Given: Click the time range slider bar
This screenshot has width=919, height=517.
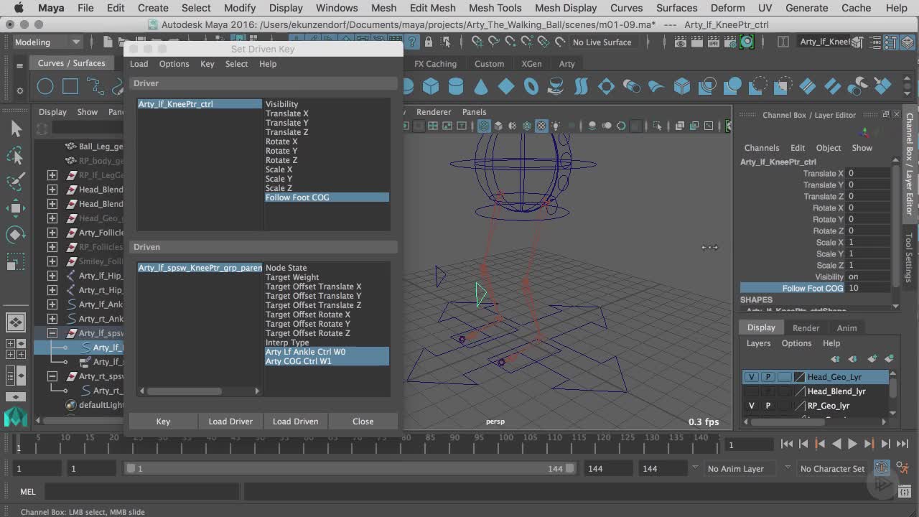Looking at the screenshot, I should [350, 468].
